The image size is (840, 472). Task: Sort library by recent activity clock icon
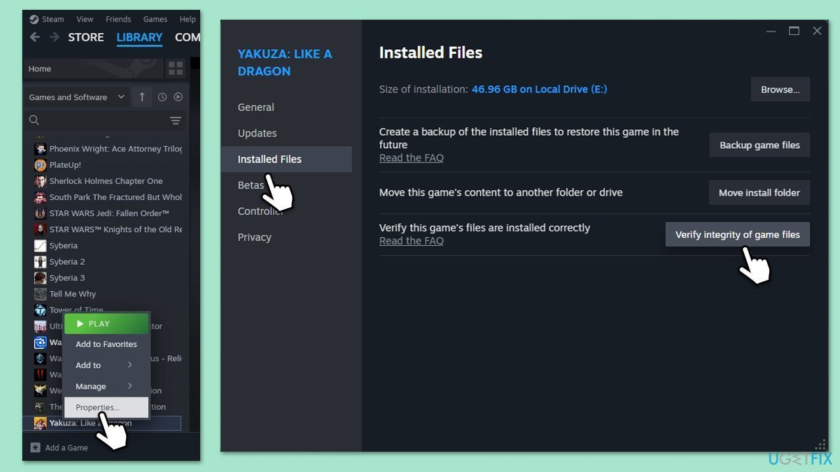162,97
